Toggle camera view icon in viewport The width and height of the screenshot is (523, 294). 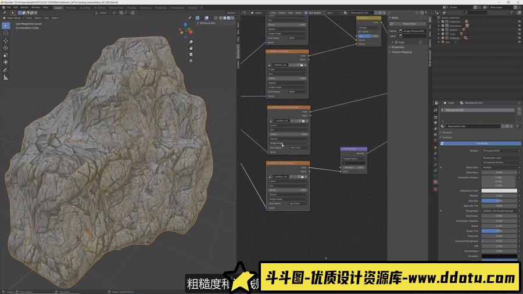point(191,55)
